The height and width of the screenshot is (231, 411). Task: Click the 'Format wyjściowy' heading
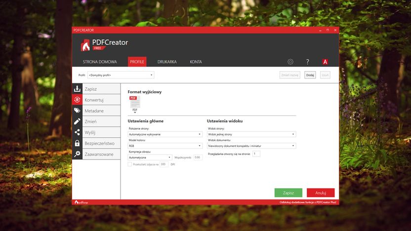coord(145,92)
